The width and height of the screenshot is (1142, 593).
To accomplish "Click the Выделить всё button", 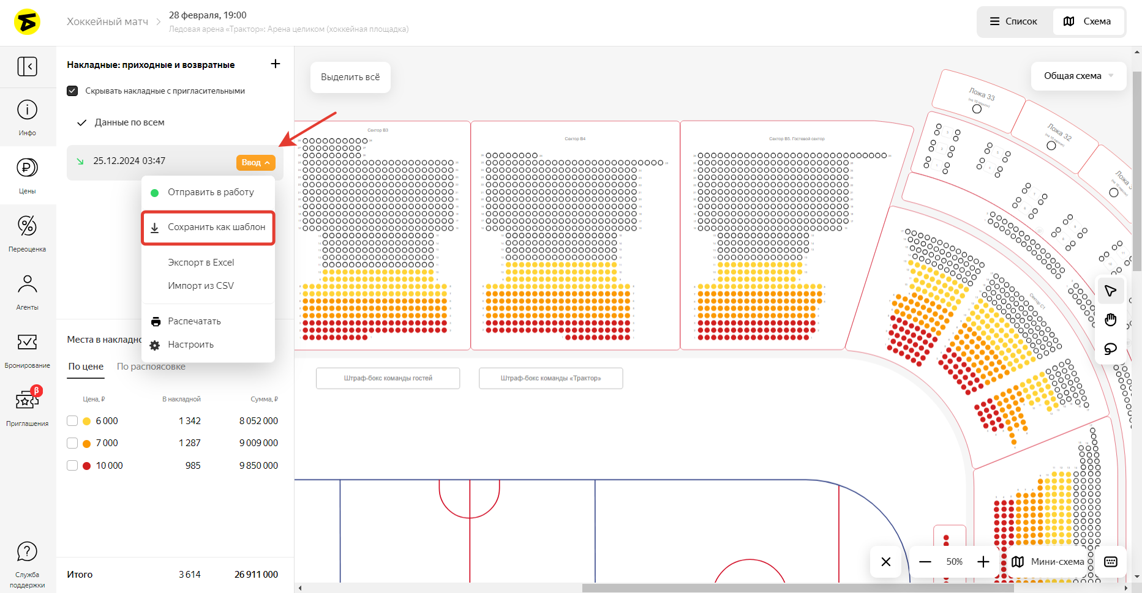I will 350,77.
